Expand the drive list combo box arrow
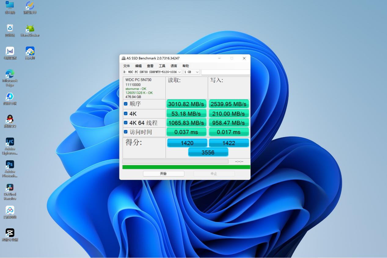This screenshot has width=387, height=258. (180, 72)
